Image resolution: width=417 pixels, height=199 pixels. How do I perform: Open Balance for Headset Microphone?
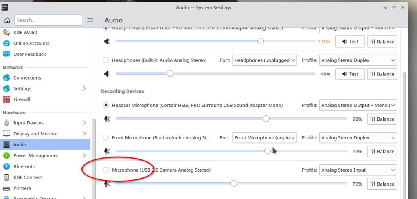tap(382, 119)
